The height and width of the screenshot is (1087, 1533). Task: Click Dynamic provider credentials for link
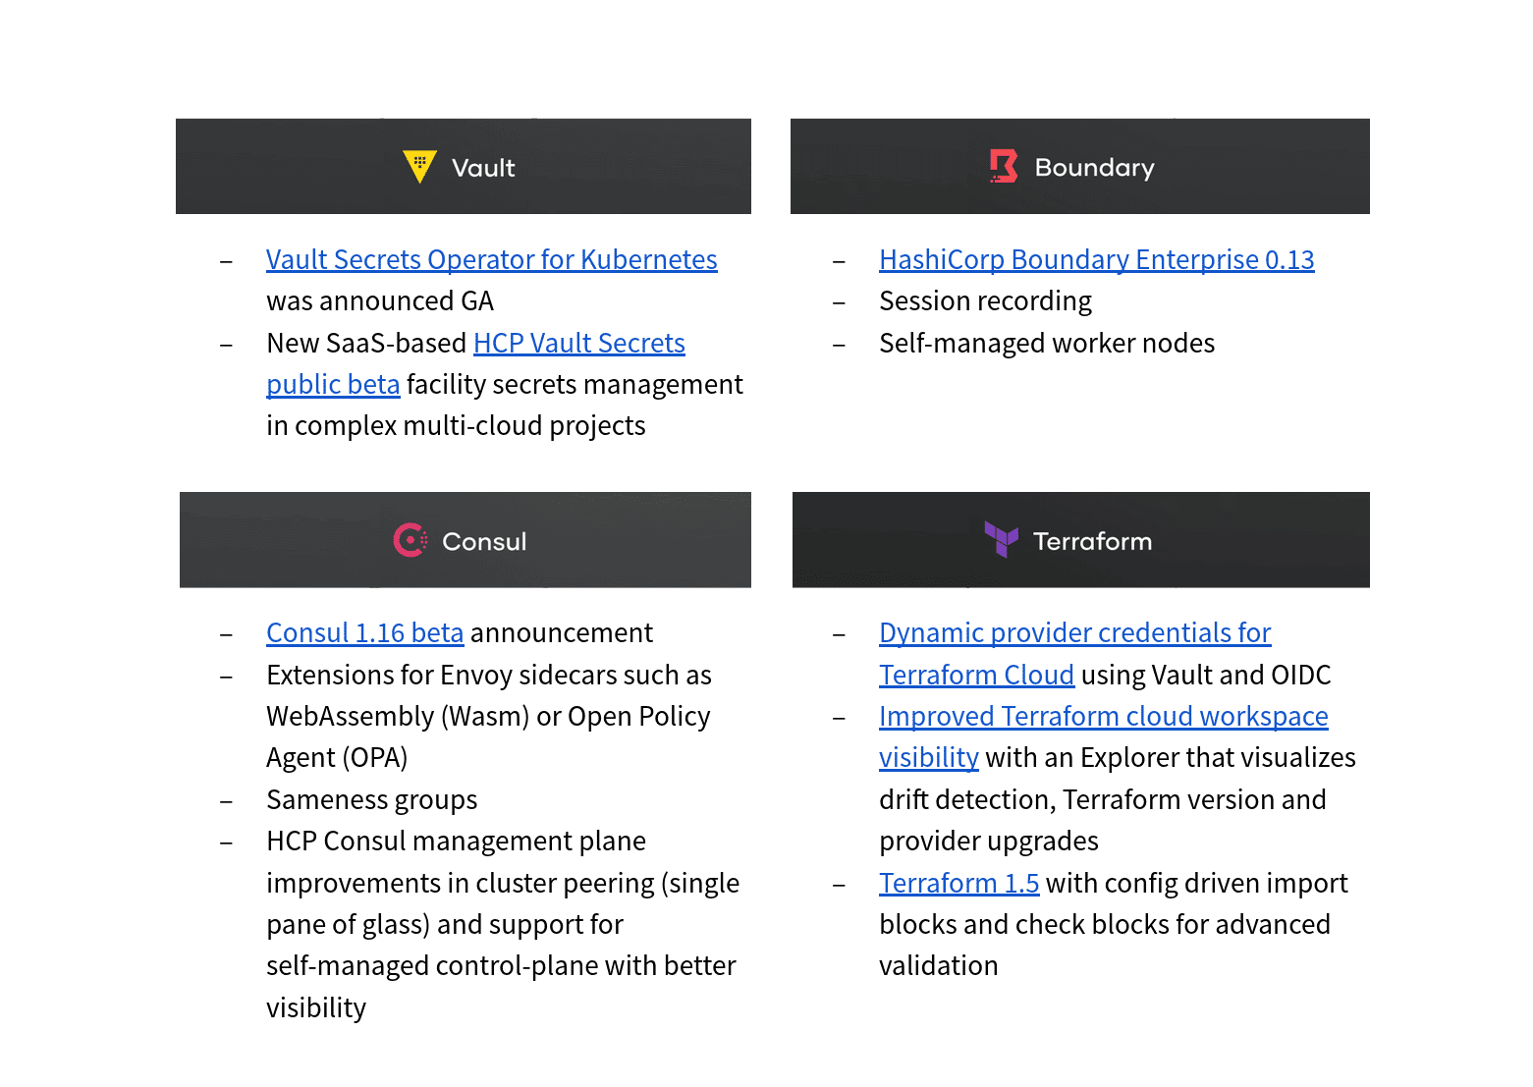[1074, 633]
